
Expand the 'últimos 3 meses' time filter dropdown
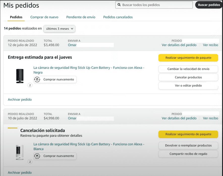(x=59, y=29)
